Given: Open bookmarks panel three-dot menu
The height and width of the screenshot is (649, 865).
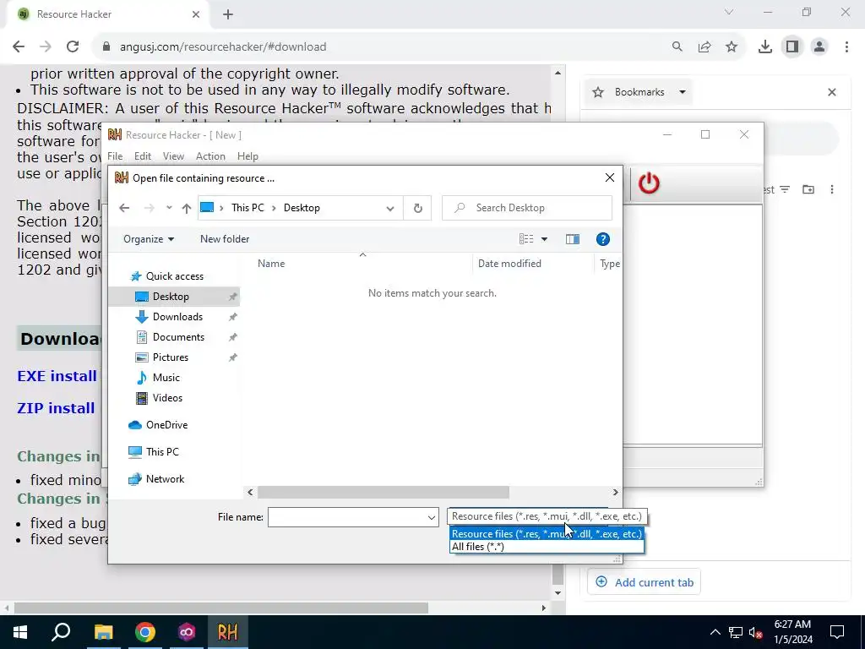Looking at the screenshot, I should tap(832, 190).
